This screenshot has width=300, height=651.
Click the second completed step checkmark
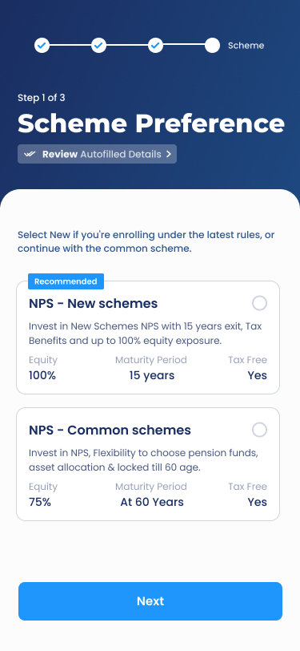point(98,45)
